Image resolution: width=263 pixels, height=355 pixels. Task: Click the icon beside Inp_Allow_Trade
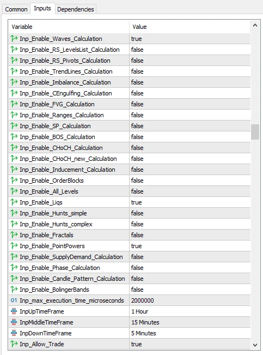[x=14, y=344]
